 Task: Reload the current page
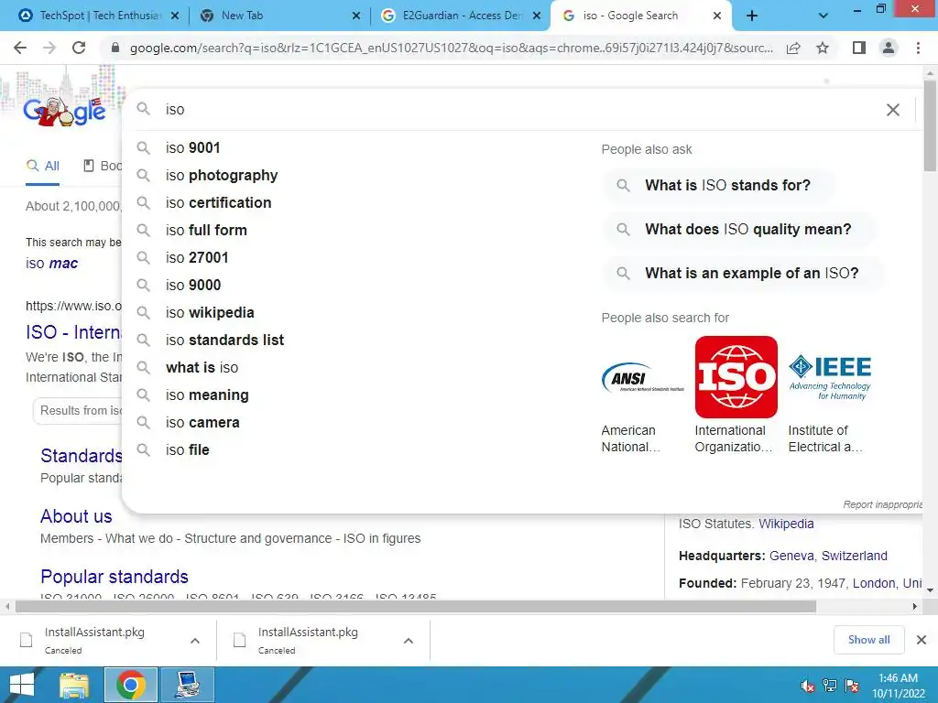(79, 48)
